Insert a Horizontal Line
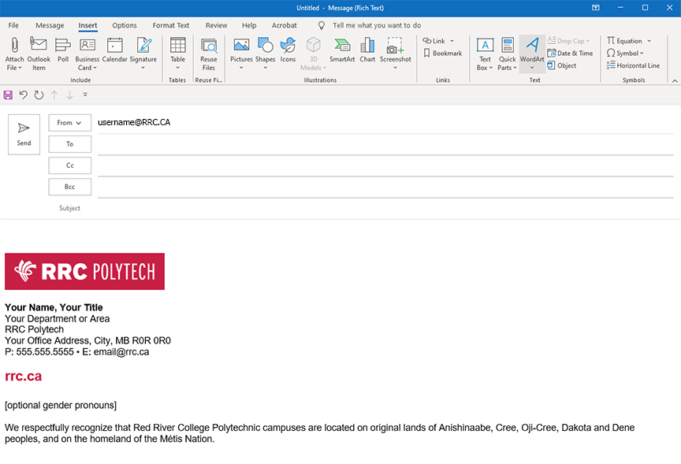Screen dimensions: 681x464 pos(633,65)
